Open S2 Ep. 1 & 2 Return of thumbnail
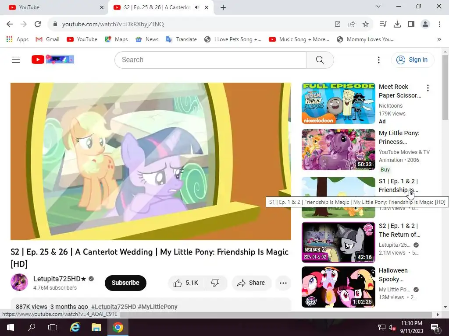Screen dimensions: 449x336 (x=338, y=242)
